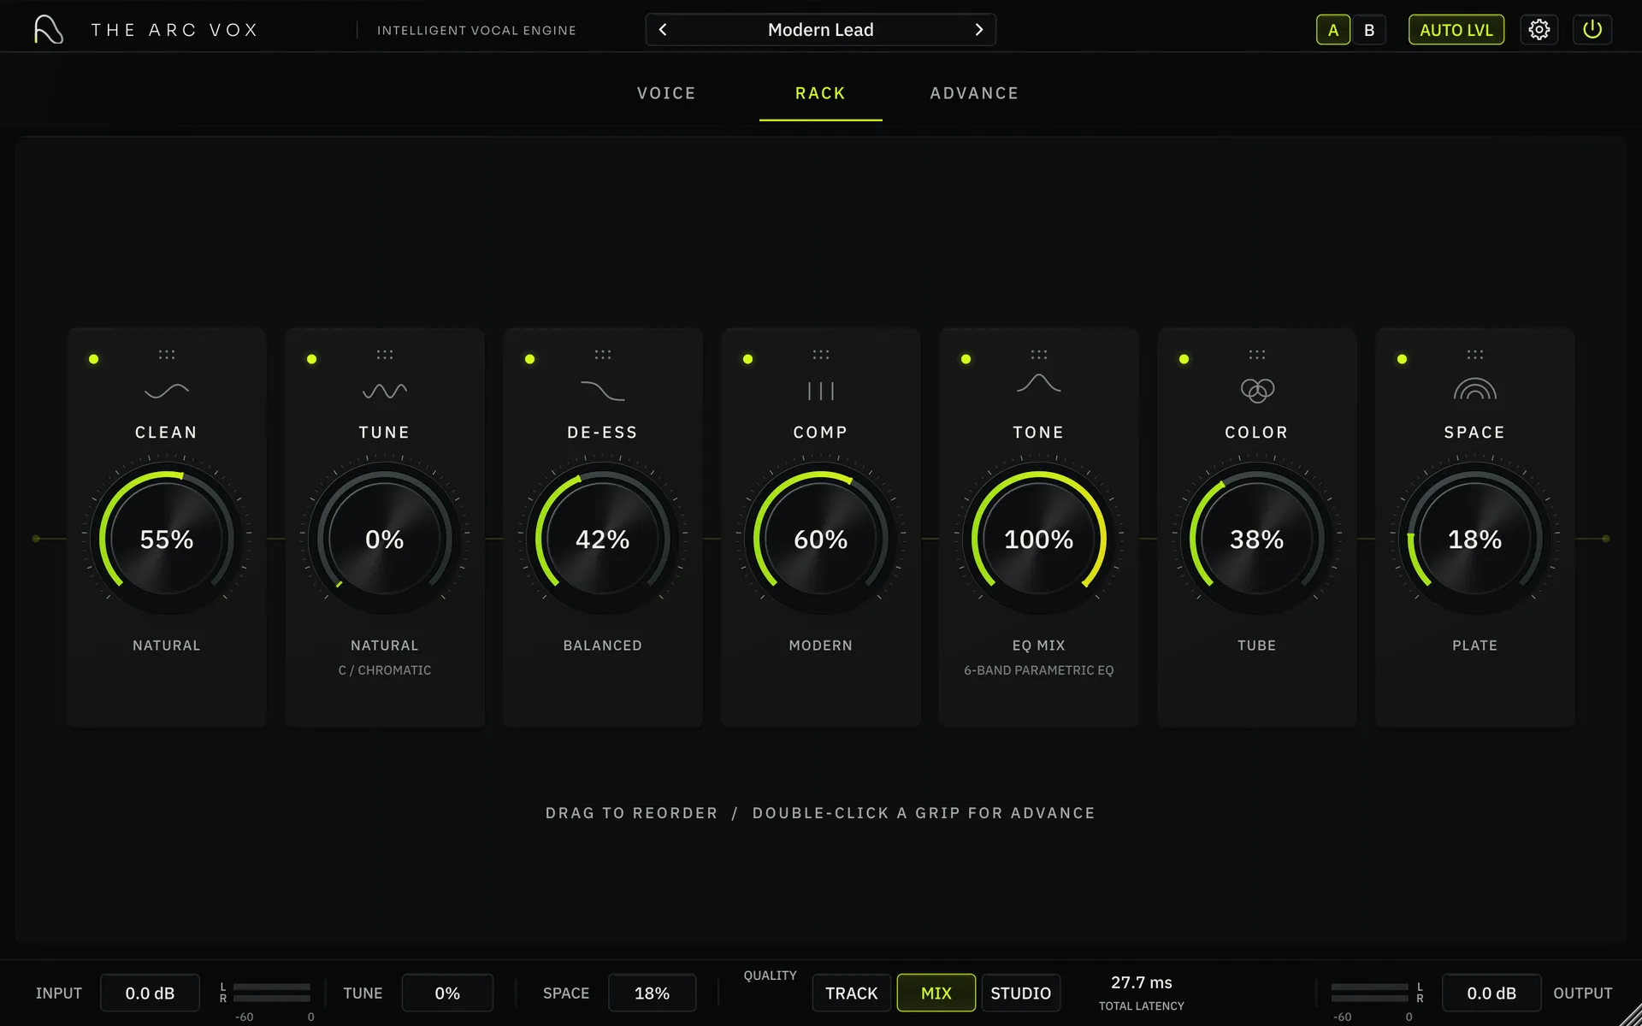Disable the TONE module power dot

click(x=966, y=359)
